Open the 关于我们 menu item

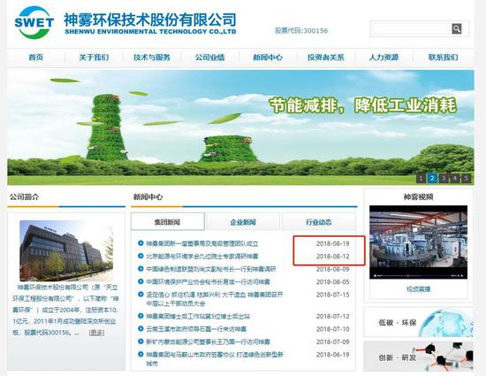[x=94, y=58]
